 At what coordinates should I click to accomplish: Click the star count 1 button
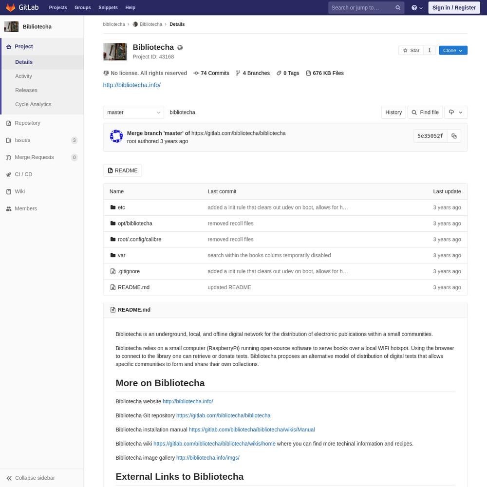click(430, 50)
